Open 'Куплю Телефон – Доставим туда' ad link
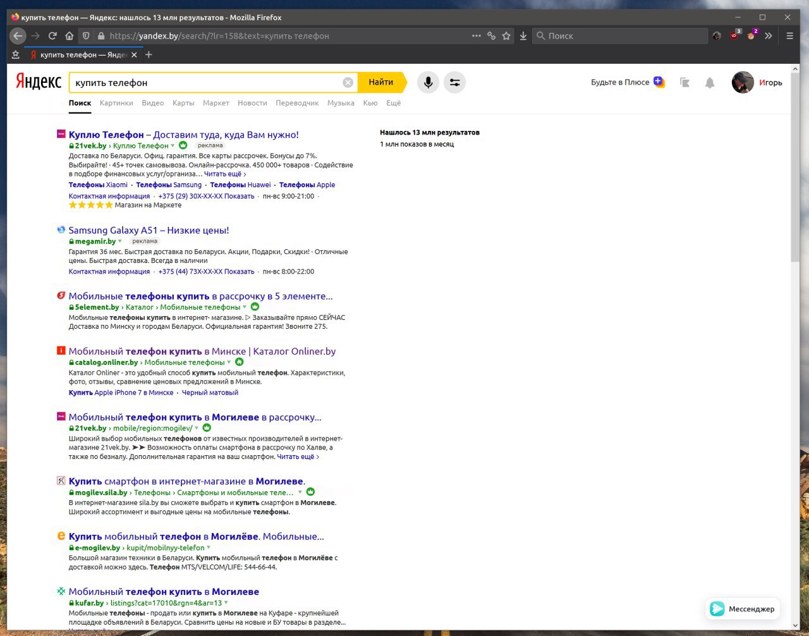 click(x=184, y=135)
